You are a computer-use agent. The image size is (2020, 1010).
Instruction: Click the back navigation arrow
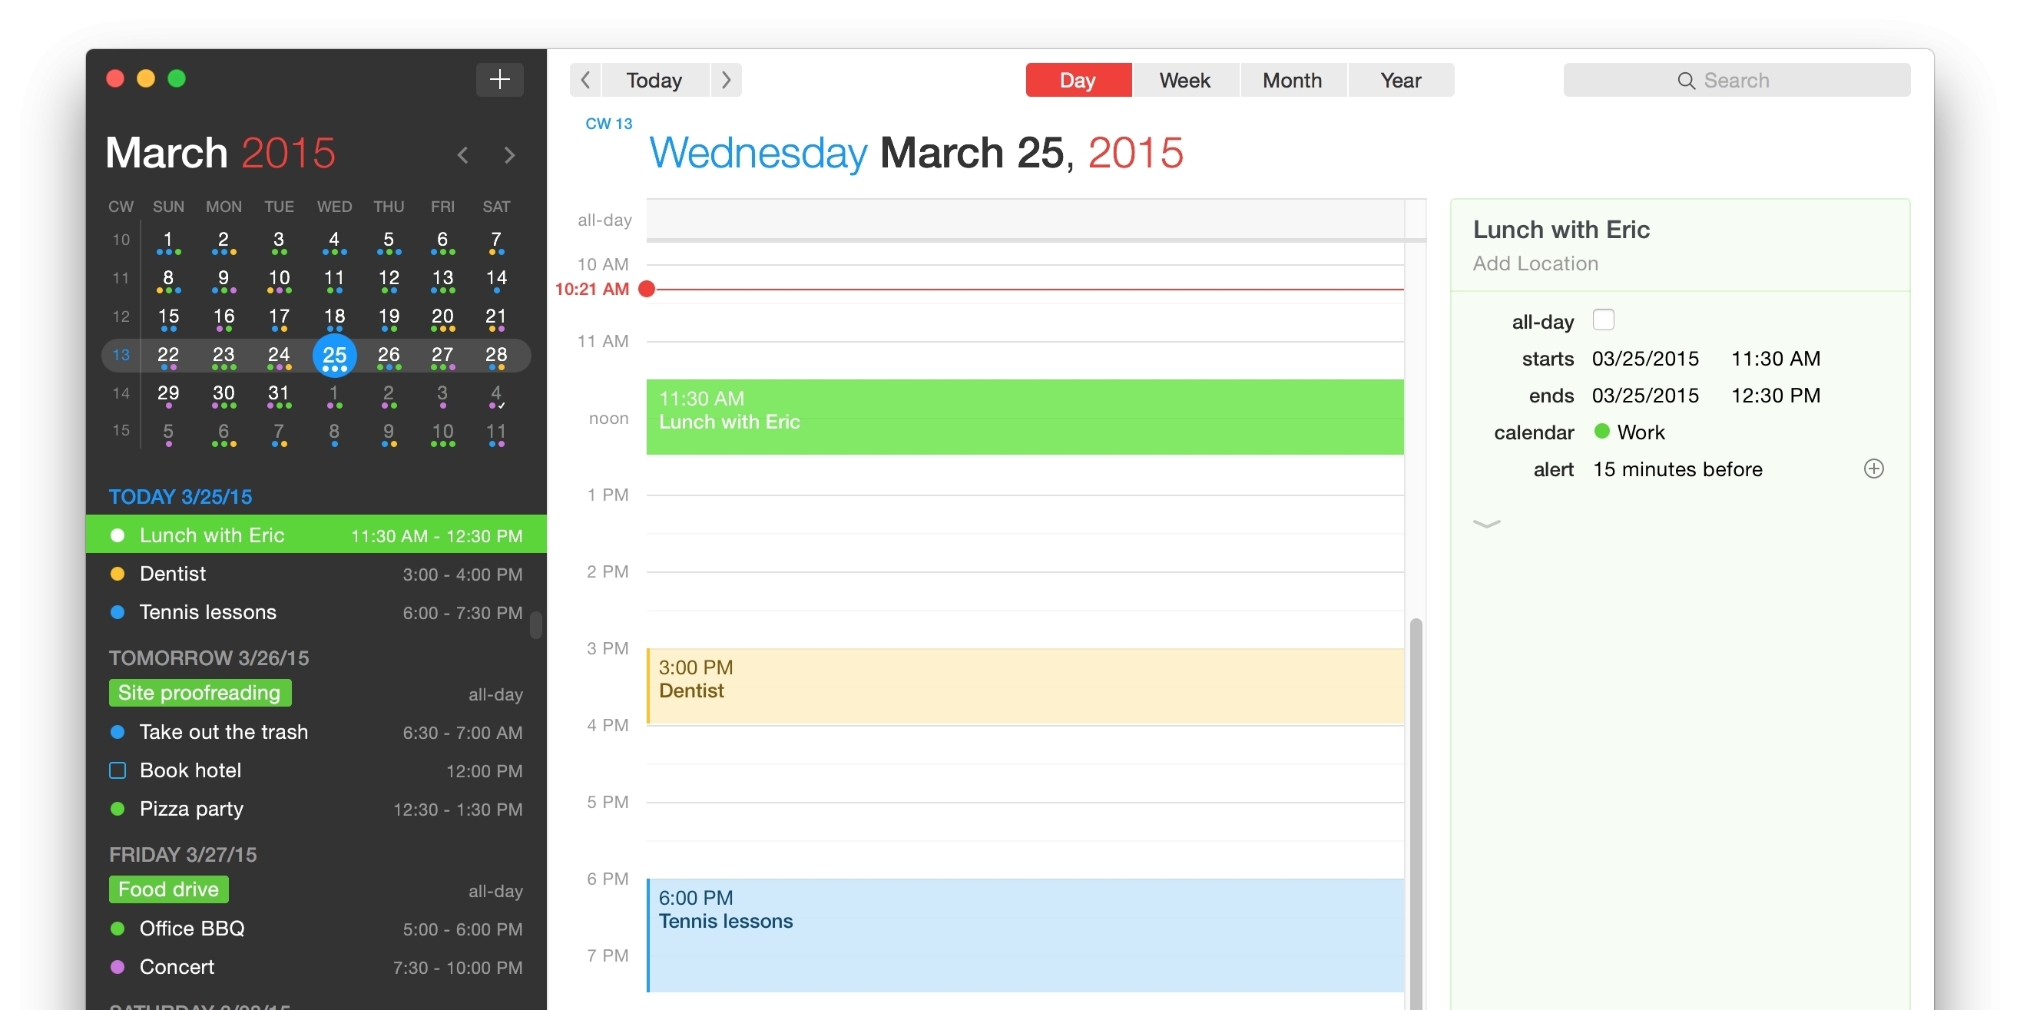pyautogui.click(x=584, y=80)
